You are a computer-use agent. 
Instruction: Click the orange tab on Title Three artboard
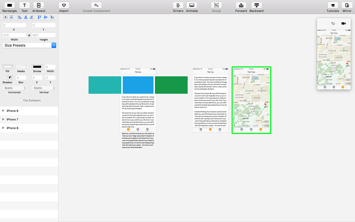(261, 129)
